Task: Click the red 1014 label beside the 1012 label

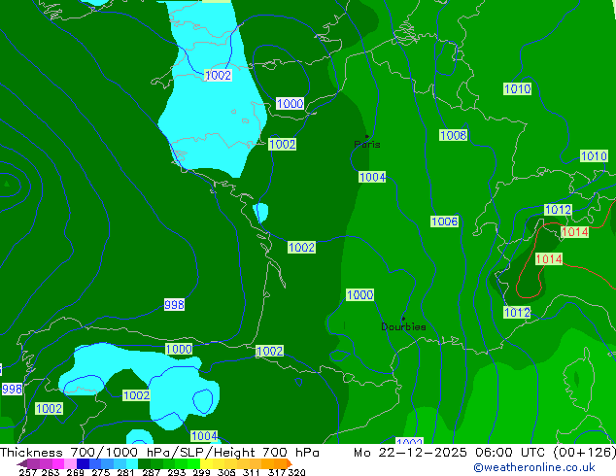Action: (575, 232)
